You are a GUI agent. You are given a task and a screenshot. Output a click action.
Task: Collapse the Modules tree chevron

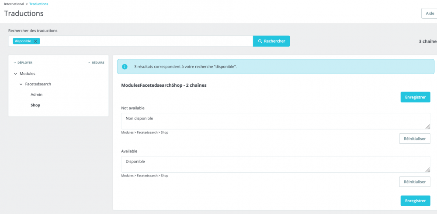click(x=15, y=74)
